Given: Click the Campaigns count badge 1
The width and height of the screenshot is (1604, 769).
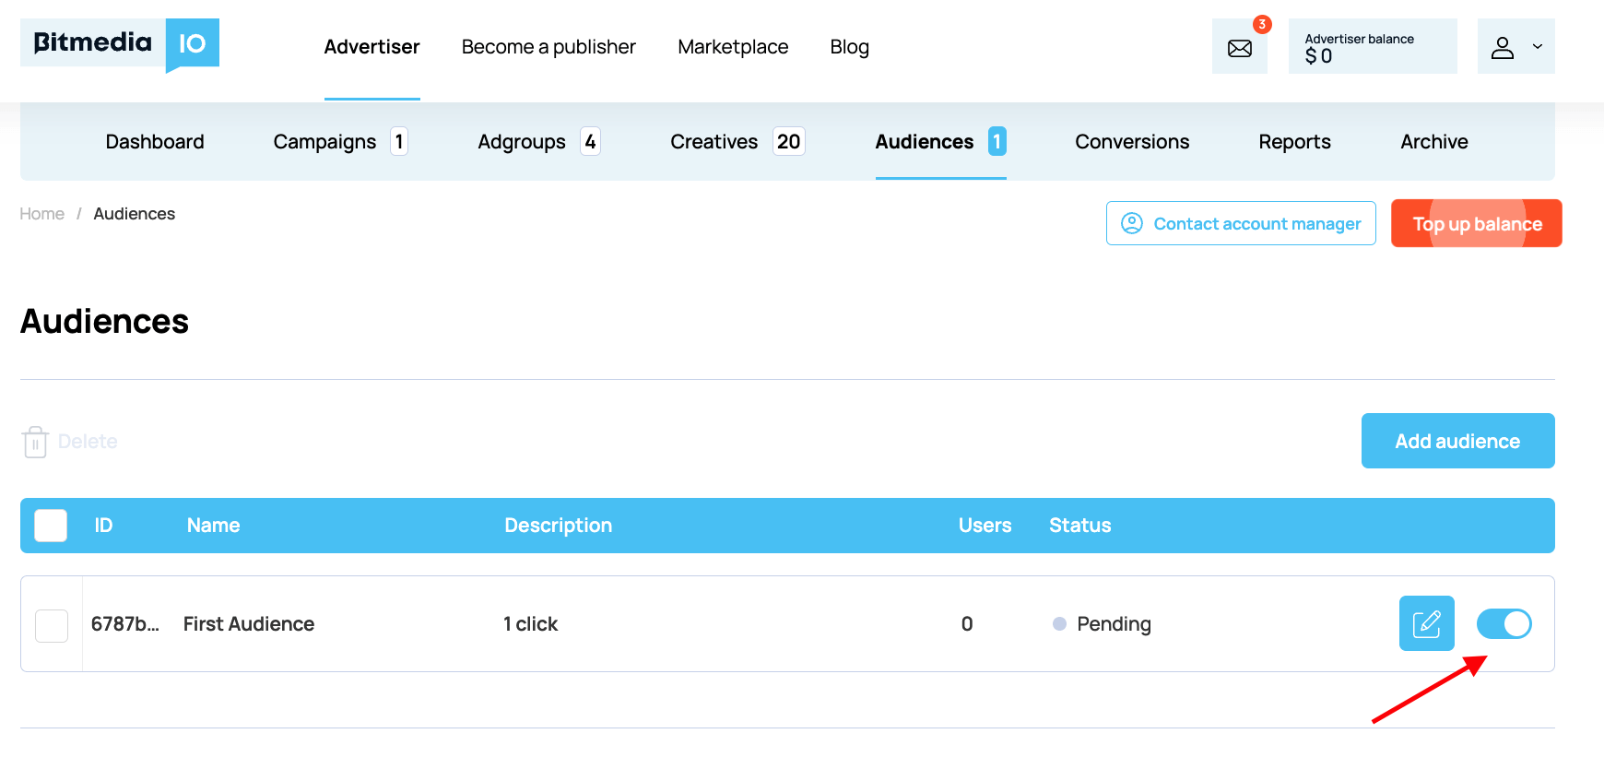Looking at the screenshot, I should 399,142.
